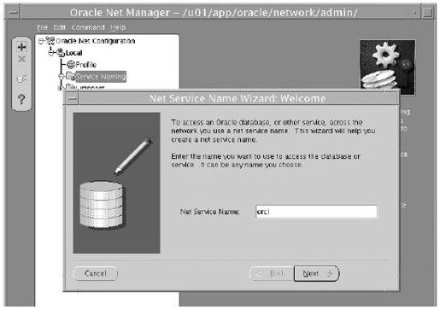Screen dimensions: 440x309
Task: Click the Service Naming folder icon
Action: pos(70,76)
